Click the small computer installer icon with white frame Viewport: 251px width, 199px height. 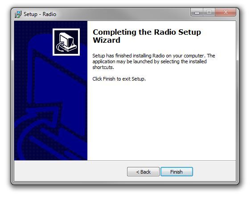click(x=66, y=42)
